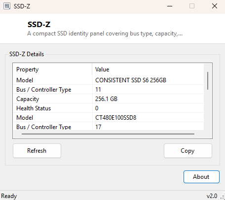Click the SSD-Z app icon in title bar

(x=7, y=6)
